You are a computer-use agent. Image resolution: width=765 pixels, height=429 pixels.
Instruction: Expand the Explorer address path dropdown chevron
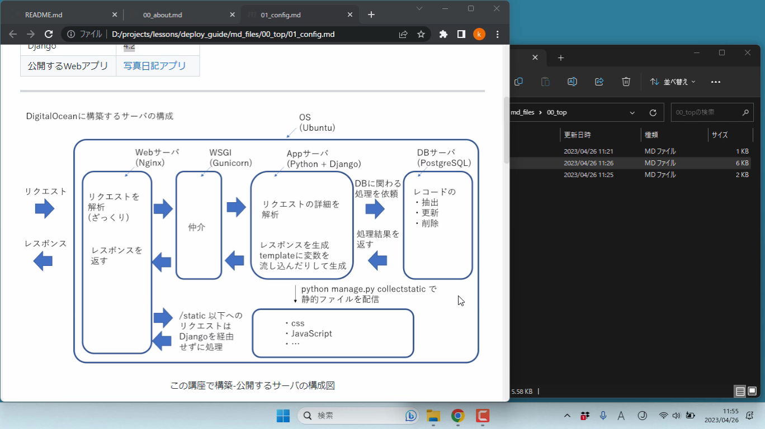632,112
